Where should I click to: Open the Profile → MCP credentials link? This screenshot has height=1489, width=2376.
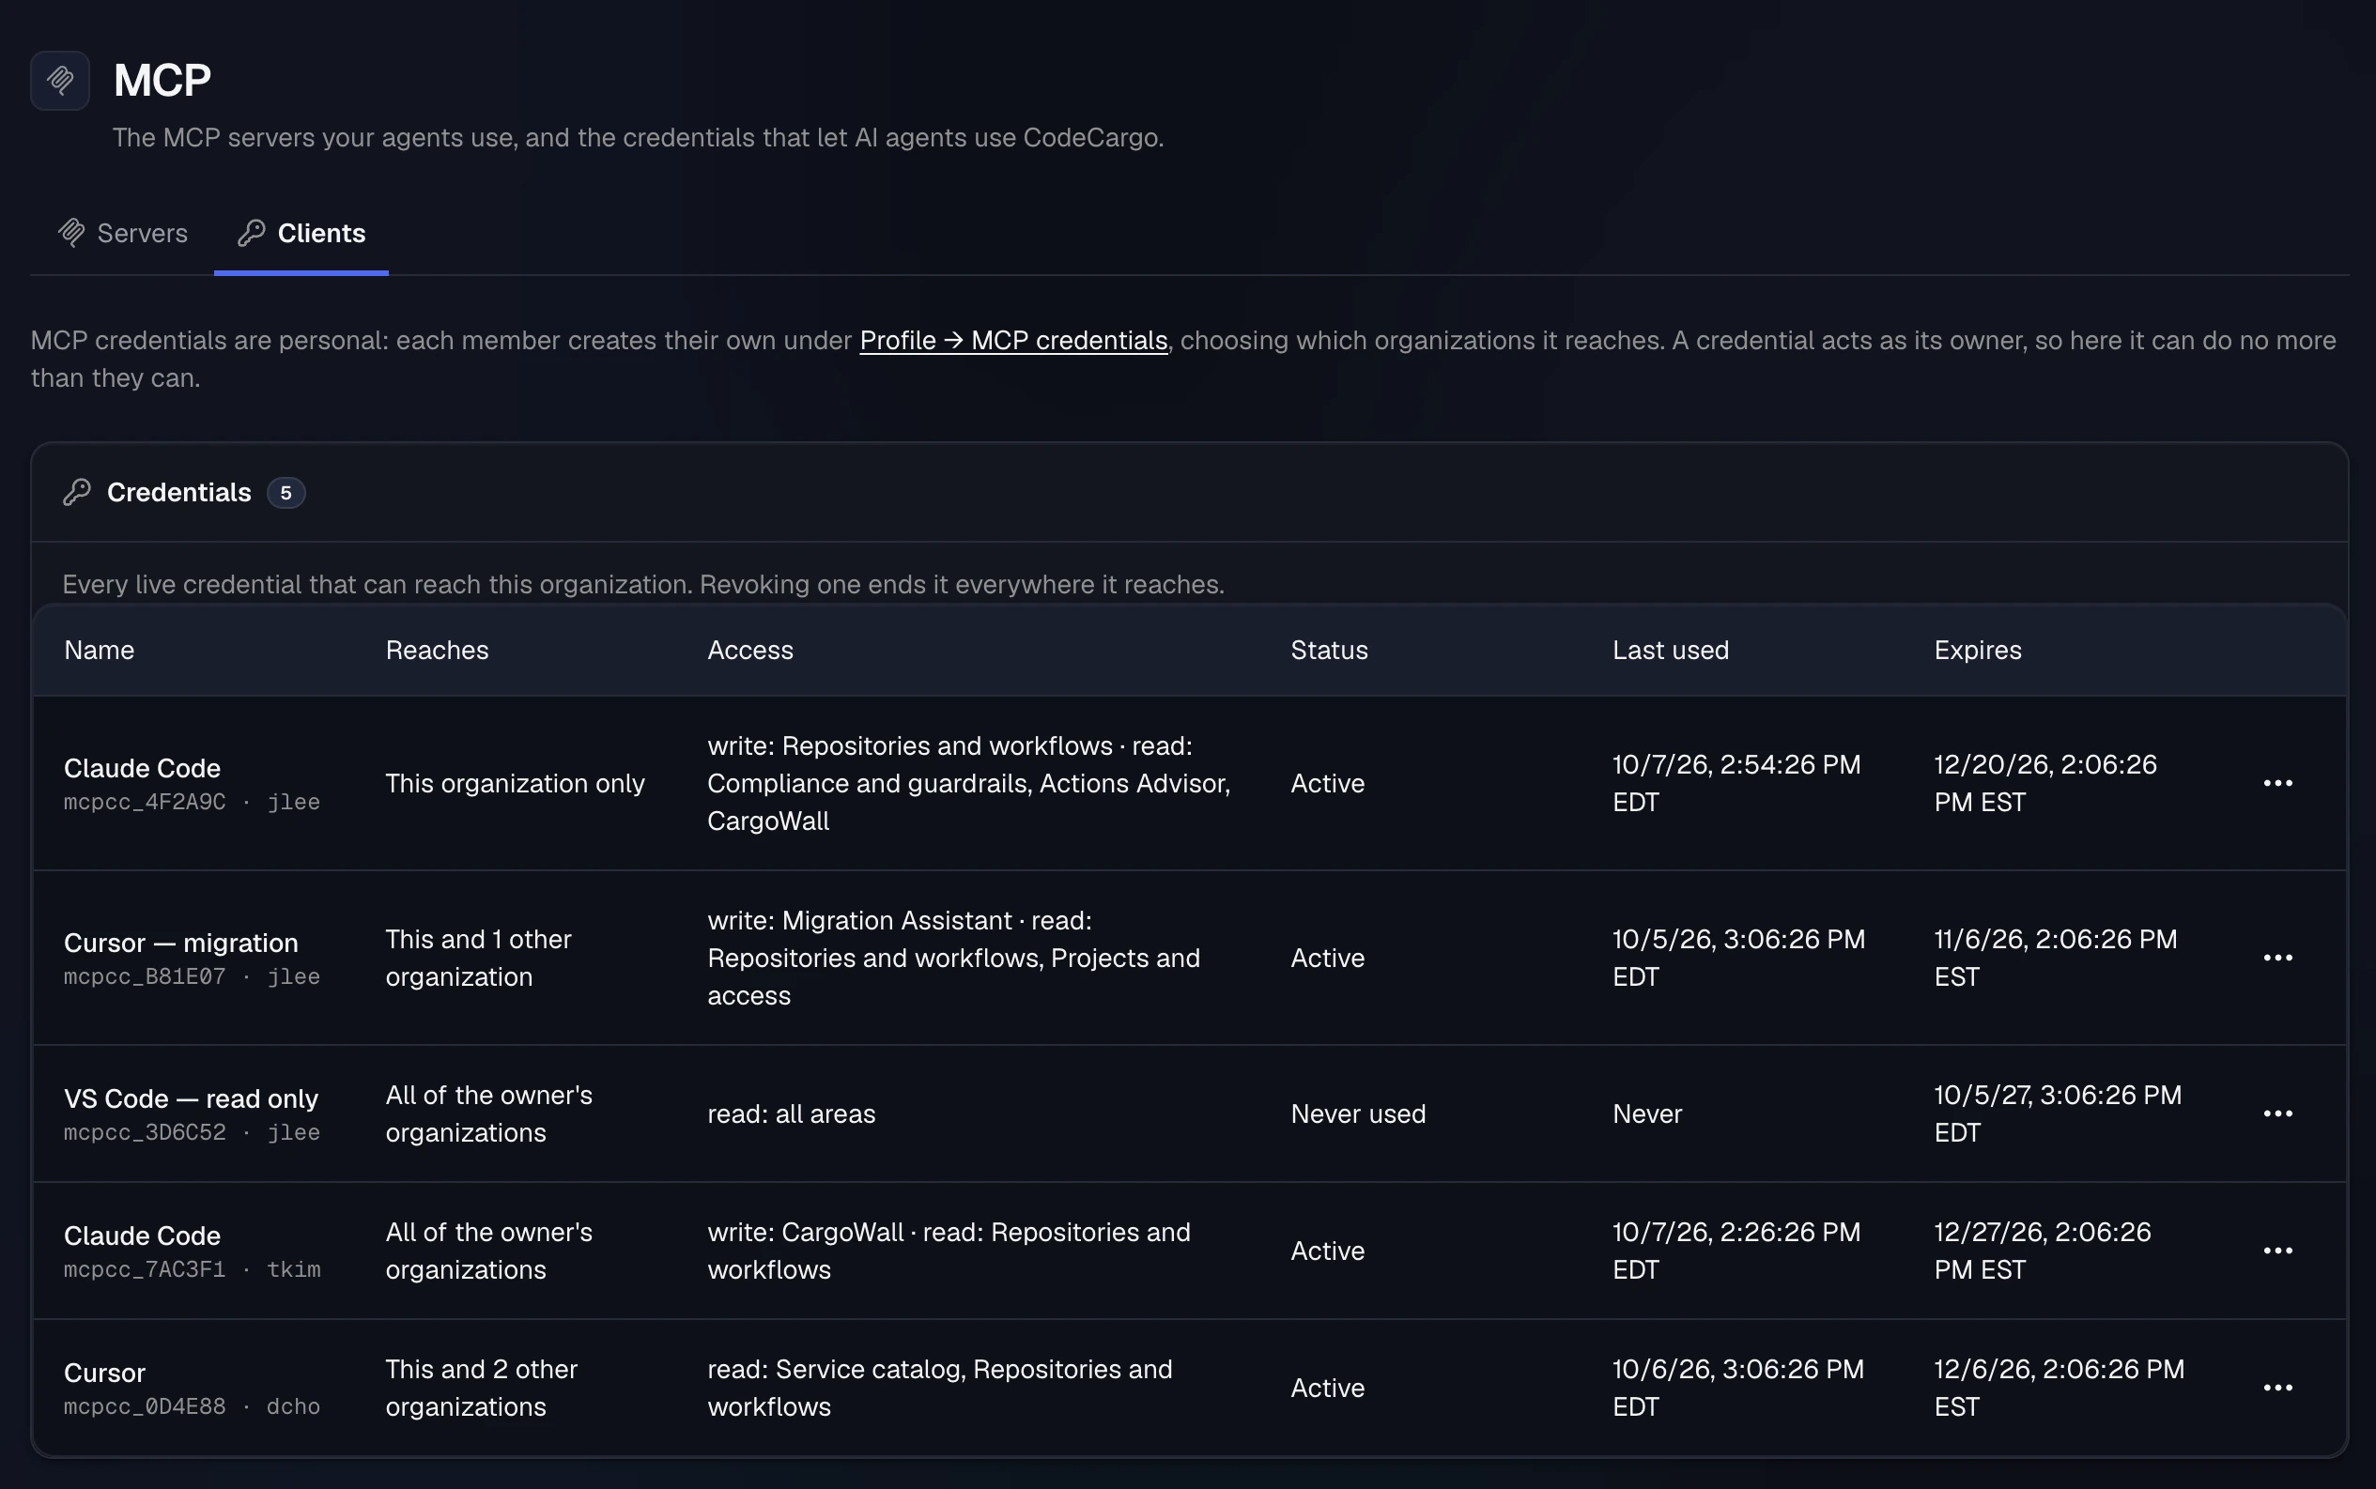1012,341
